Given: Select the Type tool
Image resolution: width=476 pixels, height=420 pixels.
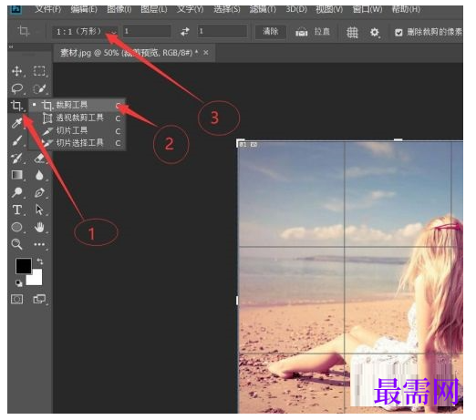Looking at the screenshot, I should point(17,210).
